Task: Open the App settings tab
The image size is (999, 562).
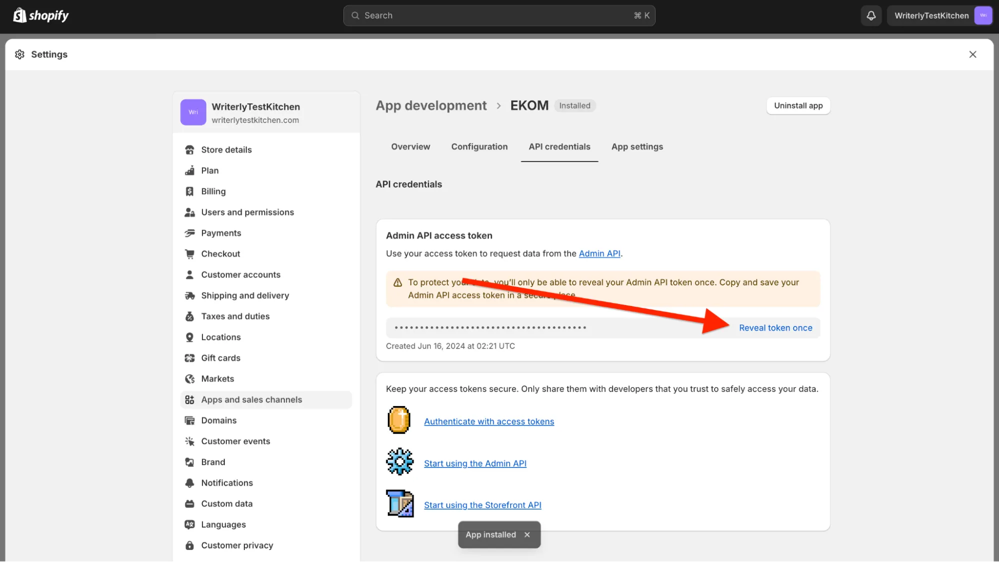Action: (x=637, y=147)
